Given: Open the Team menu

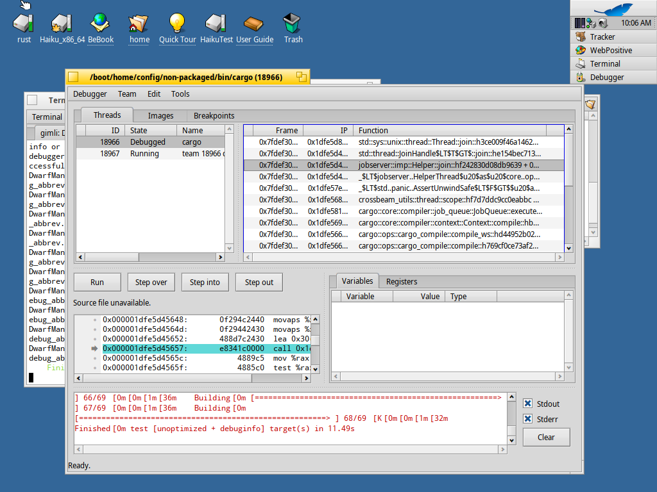Looking at the screenshot, I should (x=127, y=94).
